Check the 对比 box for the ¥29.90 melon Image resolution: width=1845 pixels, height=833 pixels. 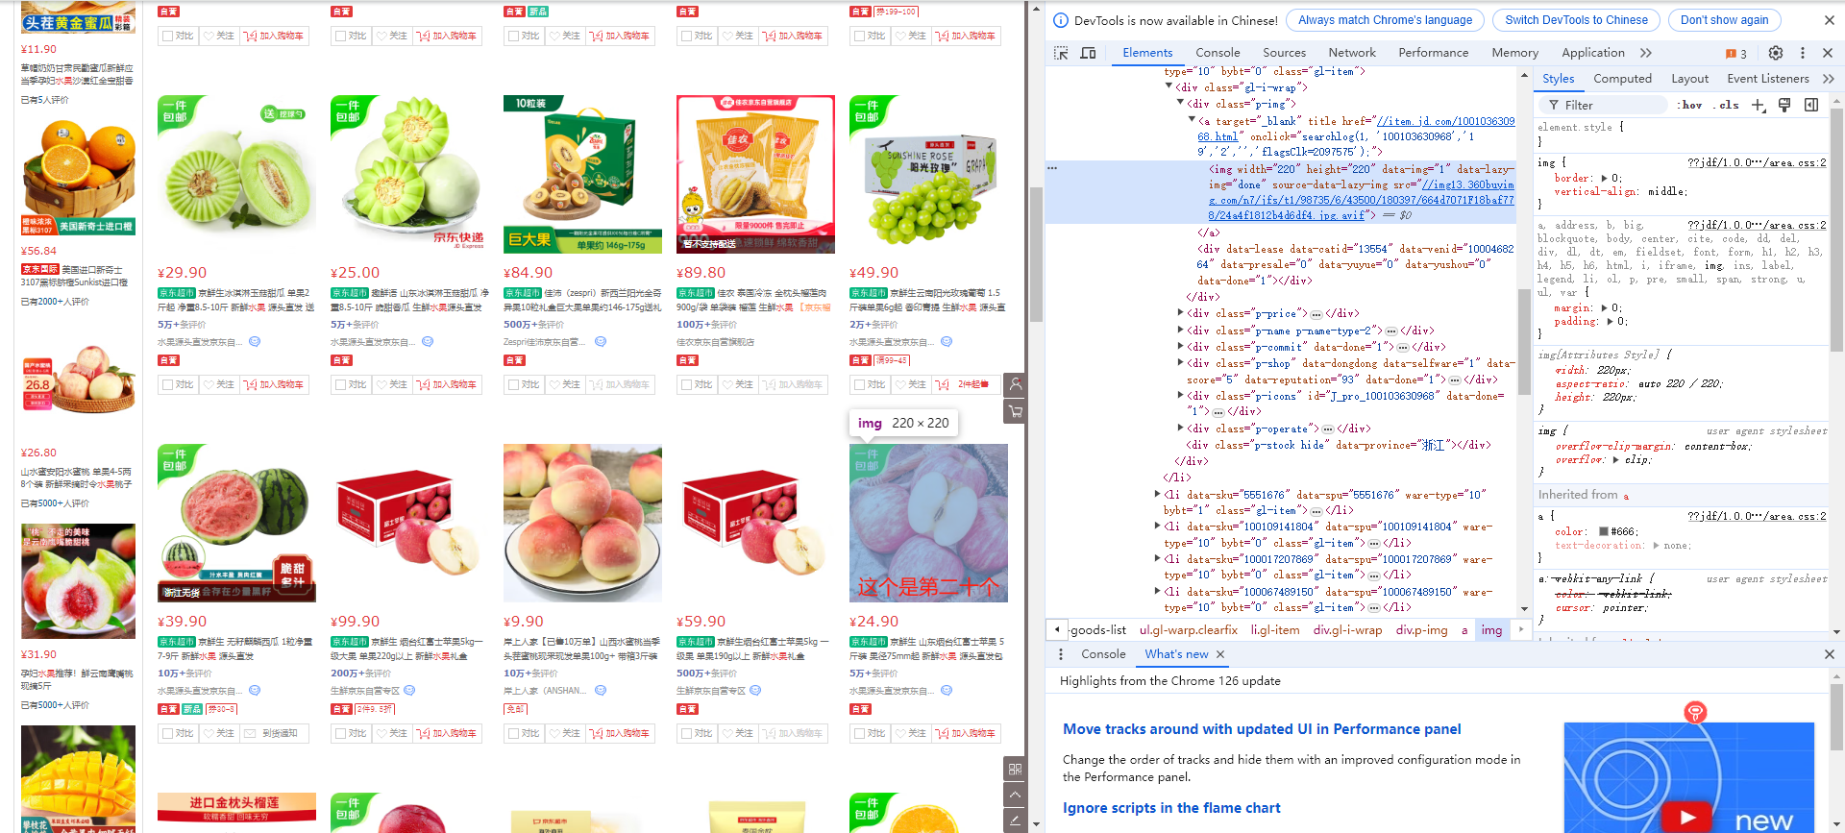click(168, 384)
